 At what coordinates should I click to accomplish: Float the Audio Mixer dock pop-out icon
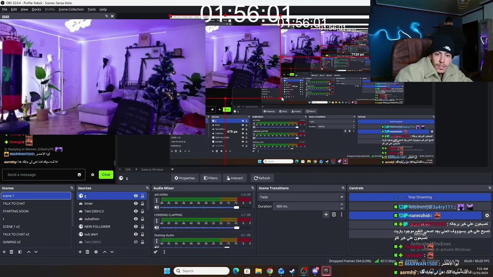point(253,188)
